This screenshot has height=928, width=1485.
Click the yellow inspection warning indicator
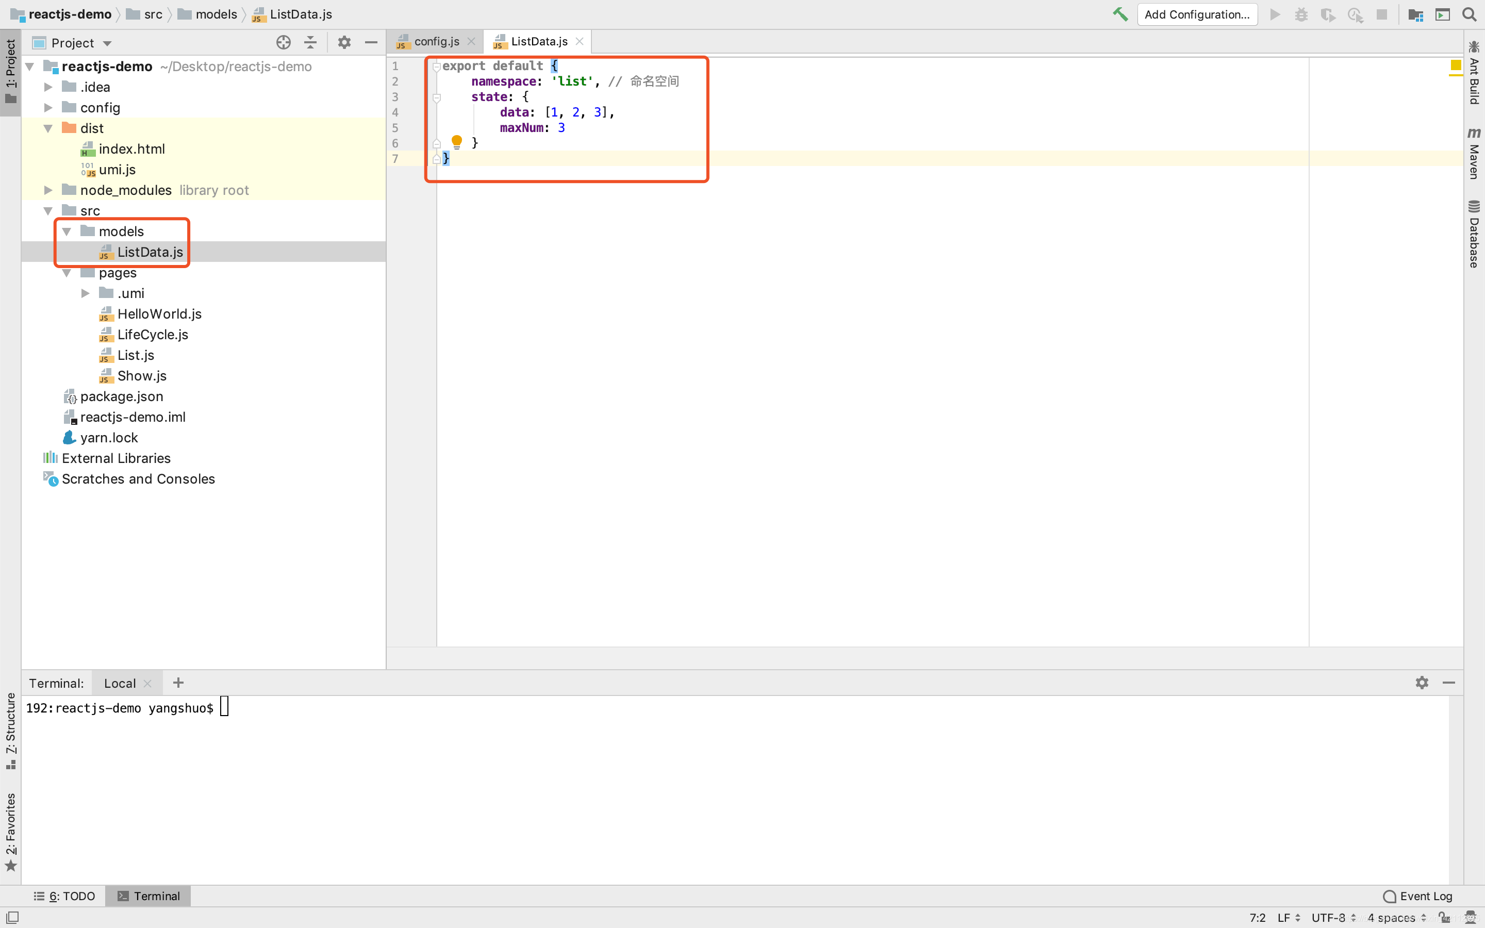pos(1456,65)
